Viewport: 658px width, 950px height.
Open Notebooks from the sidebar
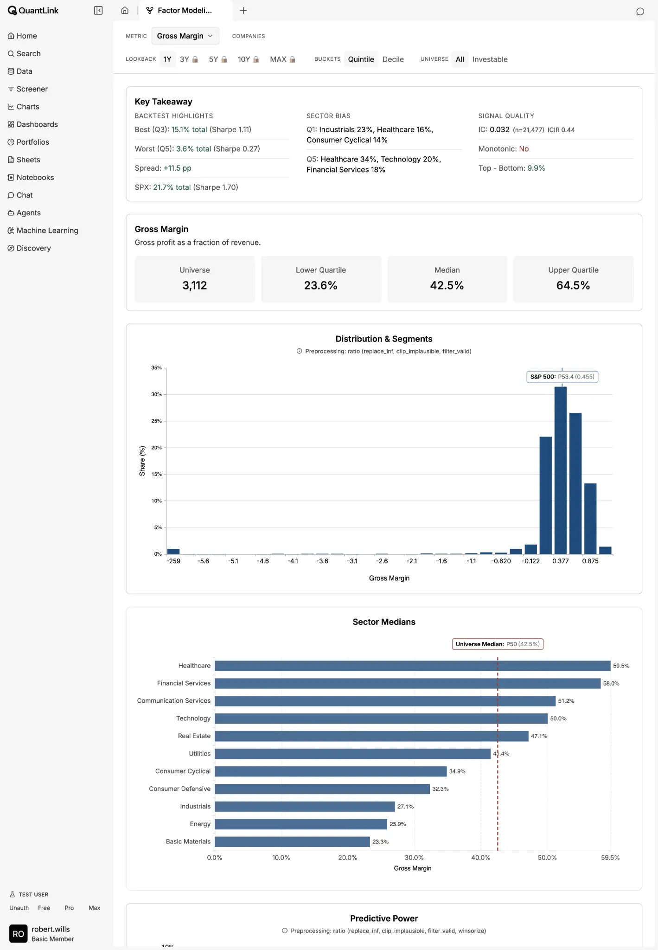coord(35,177)
